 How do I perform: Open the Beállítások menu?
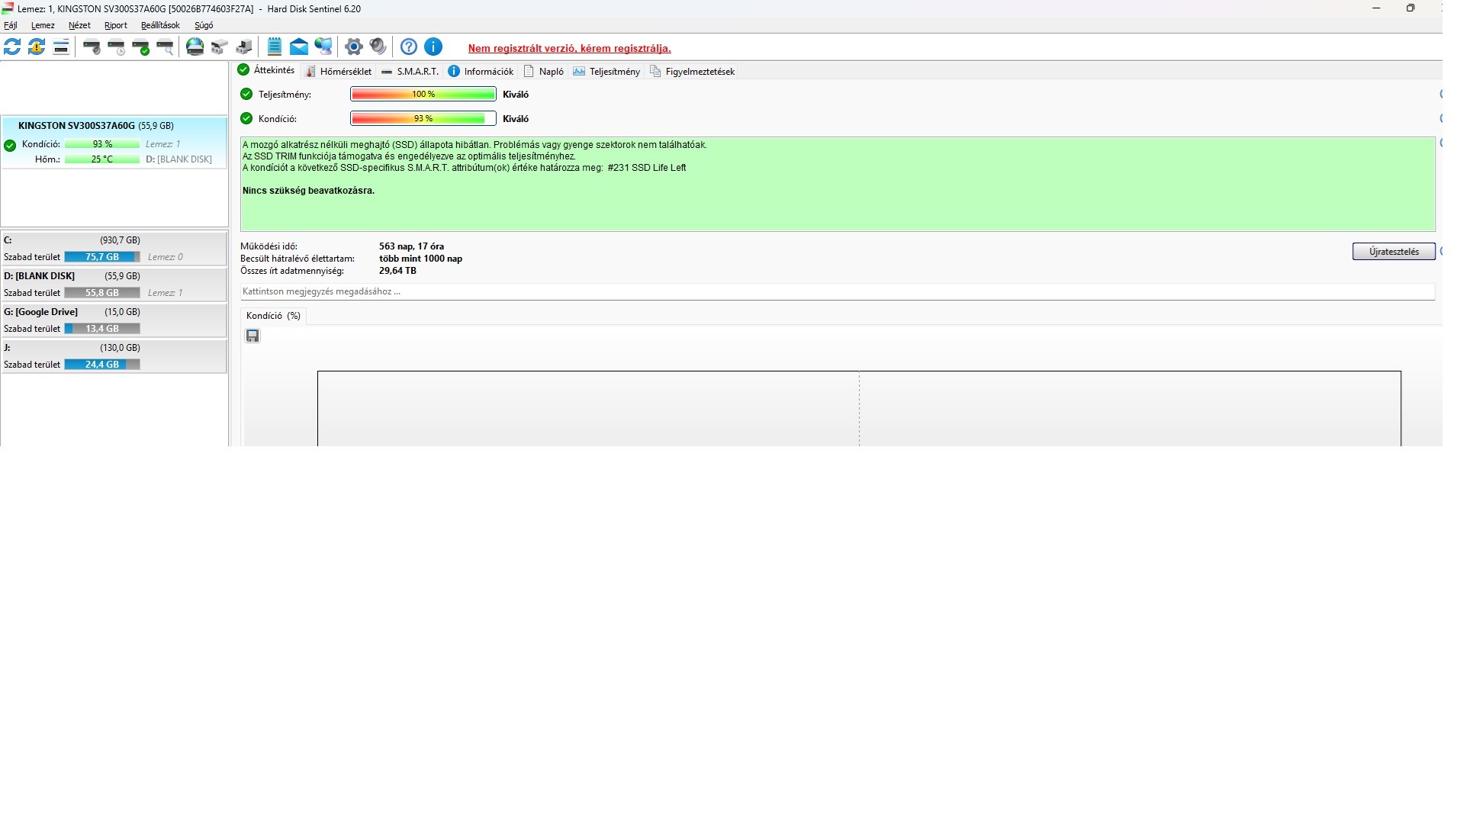pos(160,25)
